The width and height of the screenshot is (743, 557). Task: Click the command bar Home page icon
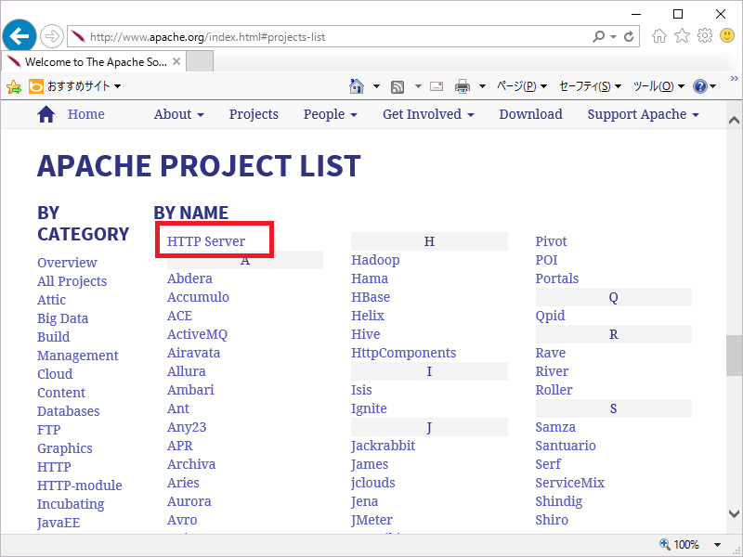point(357,86)
